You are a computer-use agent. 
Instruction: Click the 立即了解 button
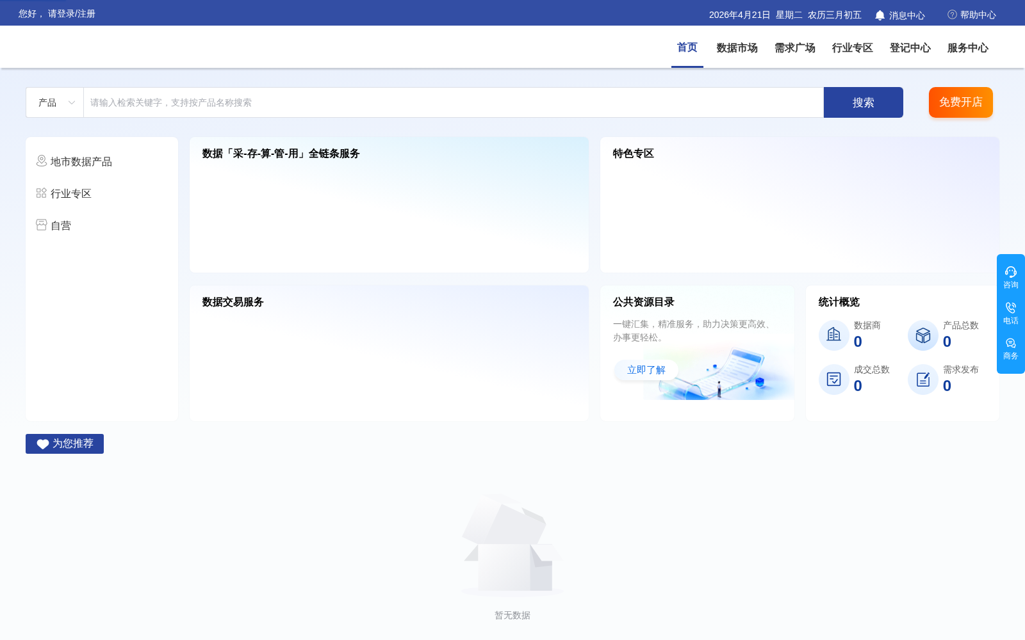click(x=646, y=370)
